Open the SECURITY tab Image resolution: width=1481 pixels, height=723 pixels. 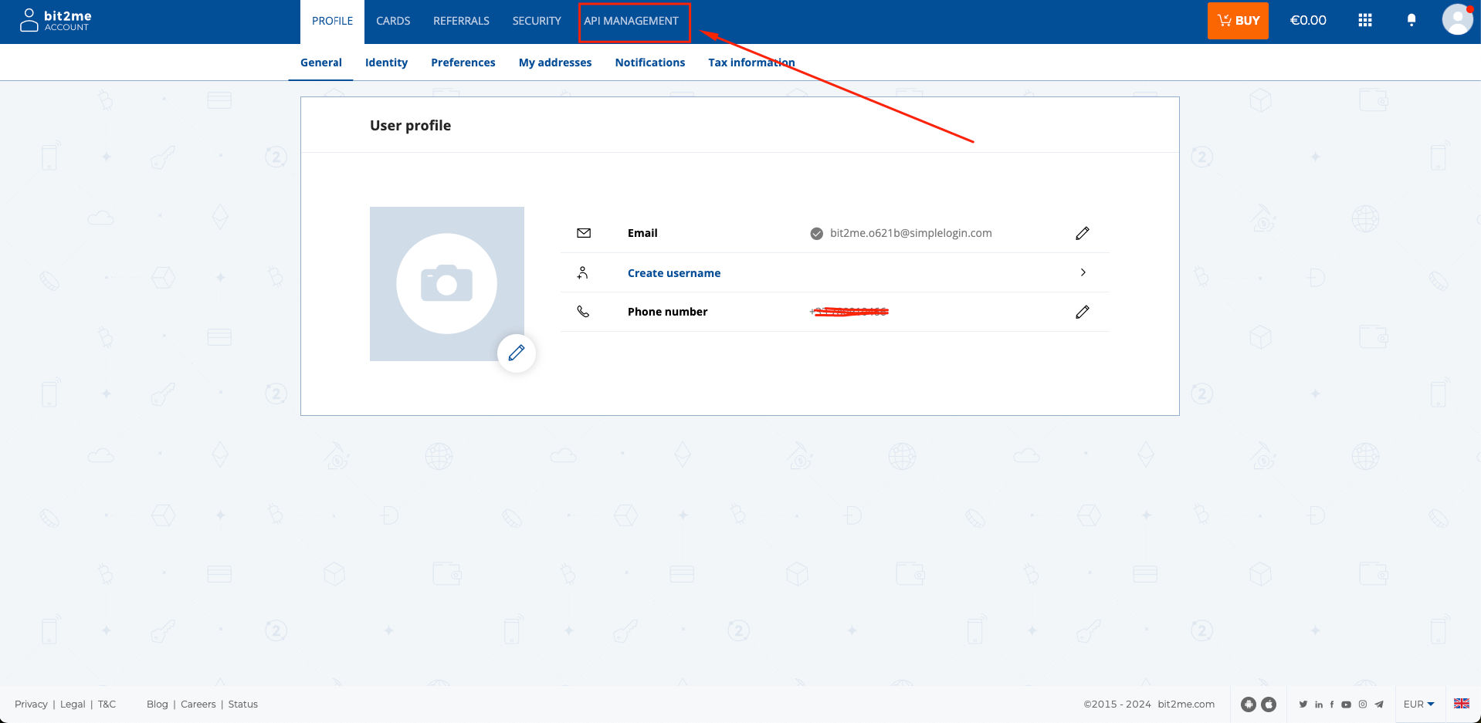click(x=536, y=21)
